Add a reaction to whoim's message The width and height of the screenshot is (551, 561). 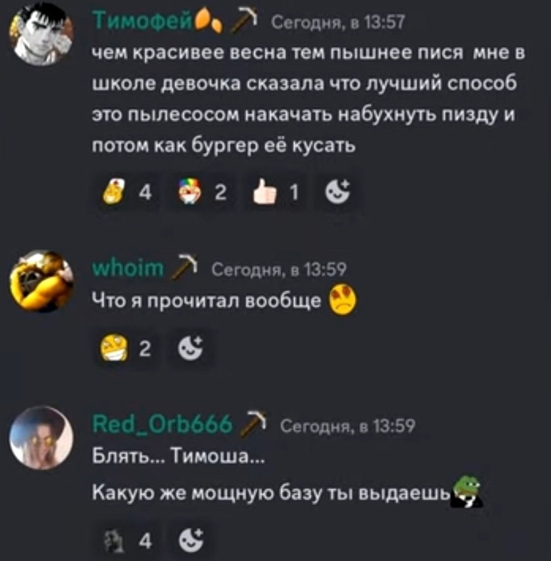pyautogui.click(x=190, y=348)
